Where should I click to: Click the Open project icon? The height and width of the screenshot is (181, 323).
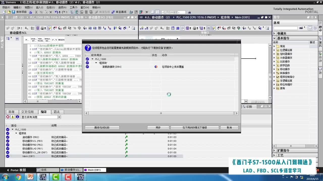pos(9,12)
